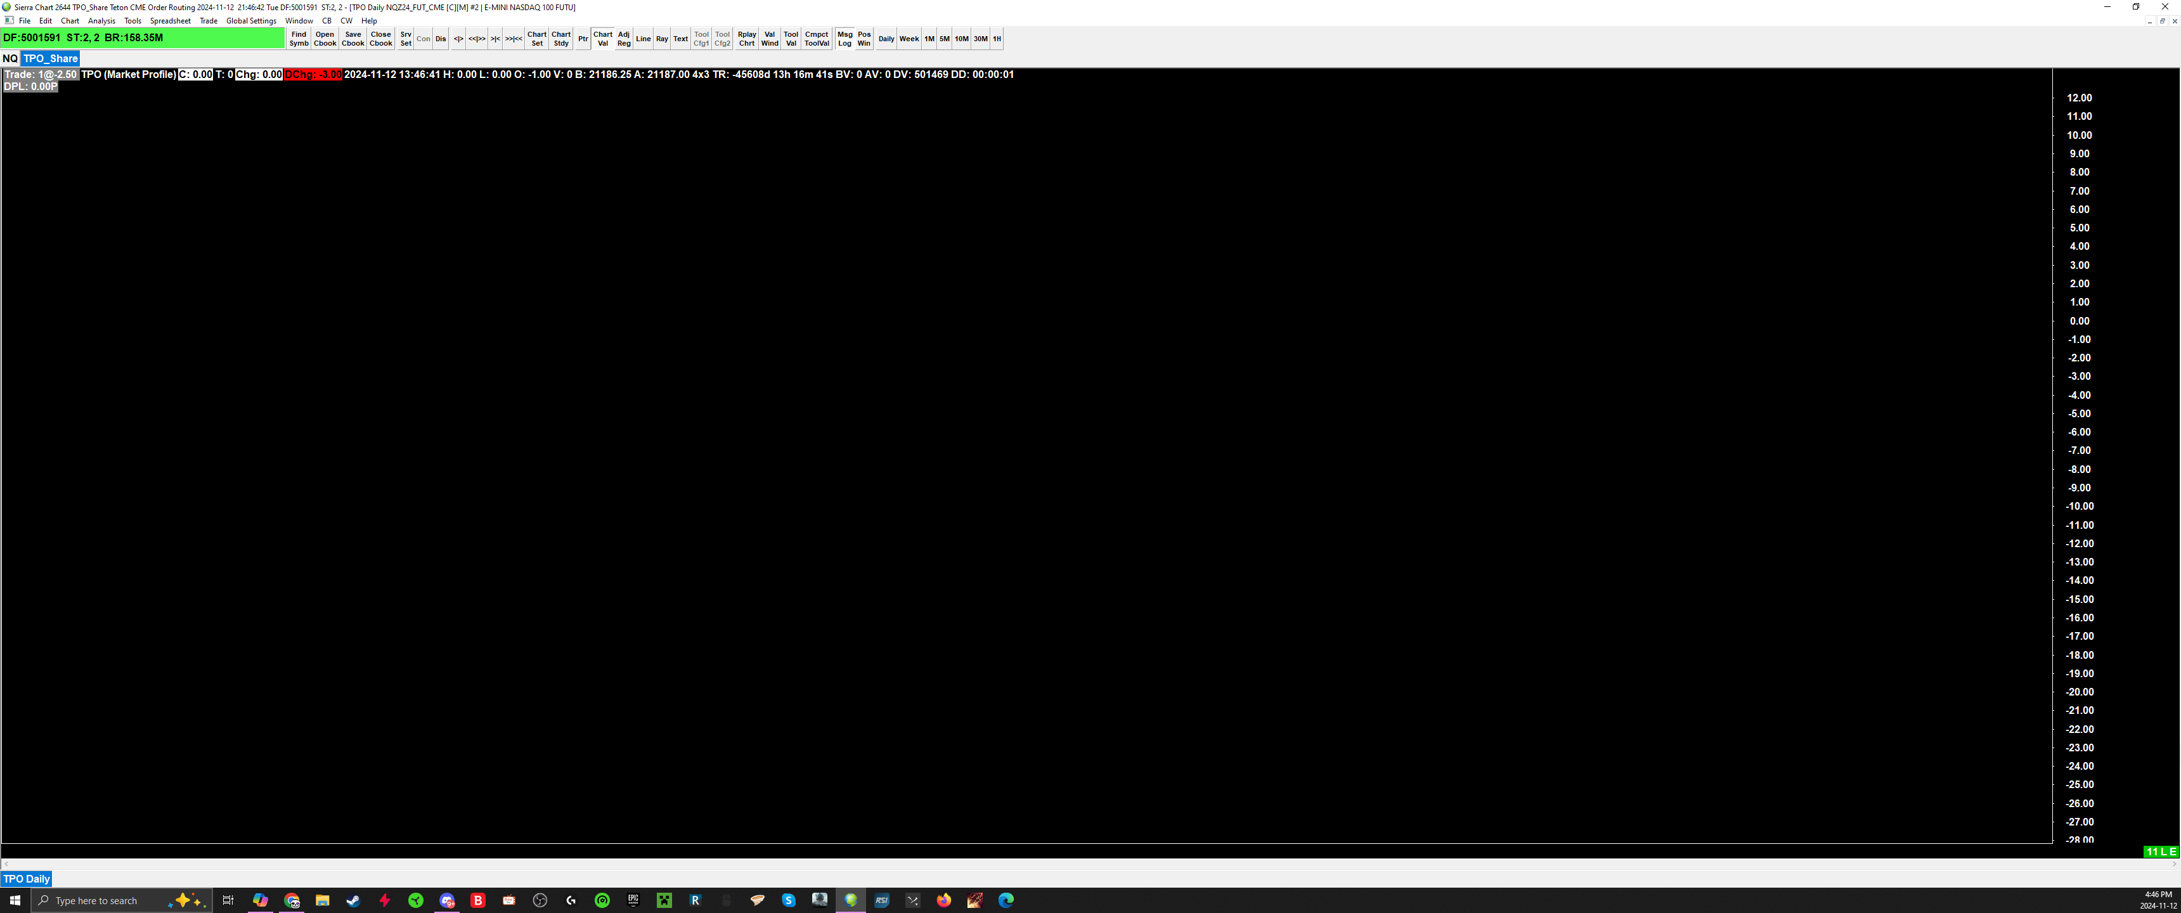Select the Ray drawing tool
2181x913 pixels.
tap(662, 39)
